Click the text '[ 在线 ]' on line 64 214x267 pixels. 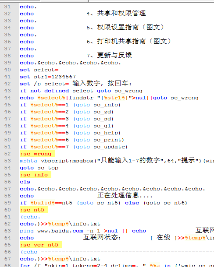164,238
